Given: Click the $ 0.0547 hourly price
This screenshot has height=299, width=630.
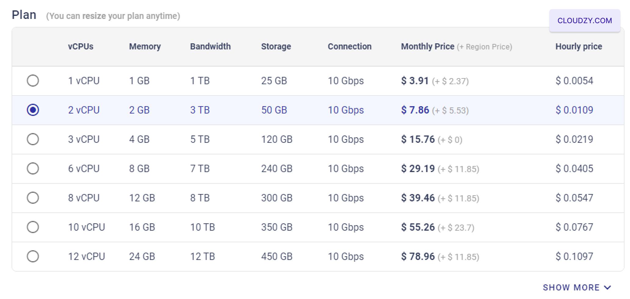Looking at the screenshot, I should click(574, 198).
